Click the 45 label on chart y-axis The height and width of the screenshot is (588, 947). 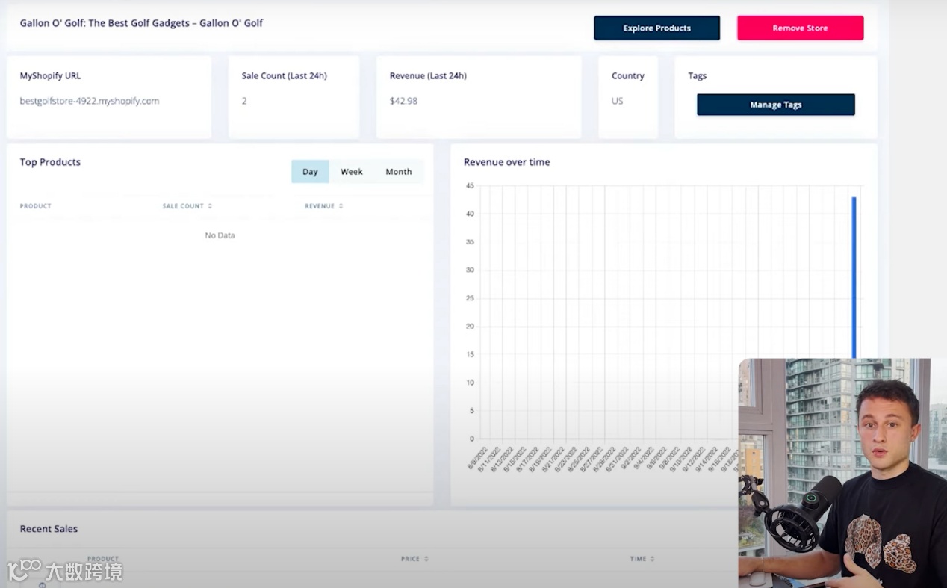click(x=470, y=185)
